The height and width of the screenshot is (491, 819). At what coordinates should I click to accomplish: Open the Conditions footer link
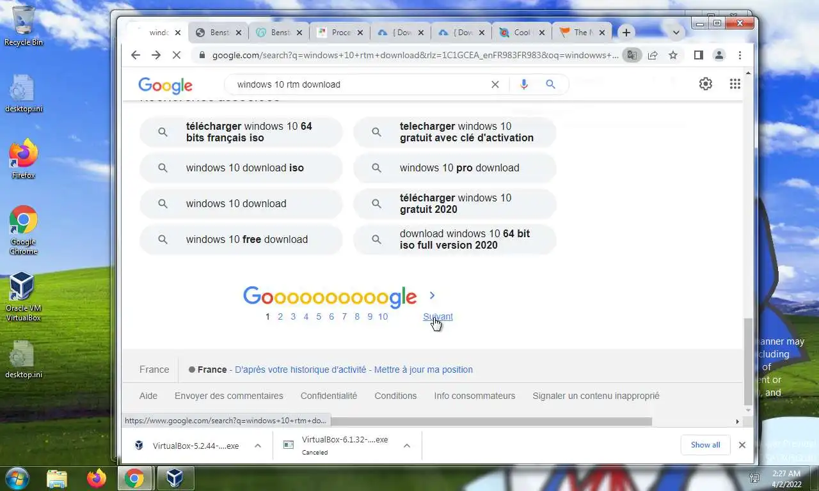tap(395, 396)
